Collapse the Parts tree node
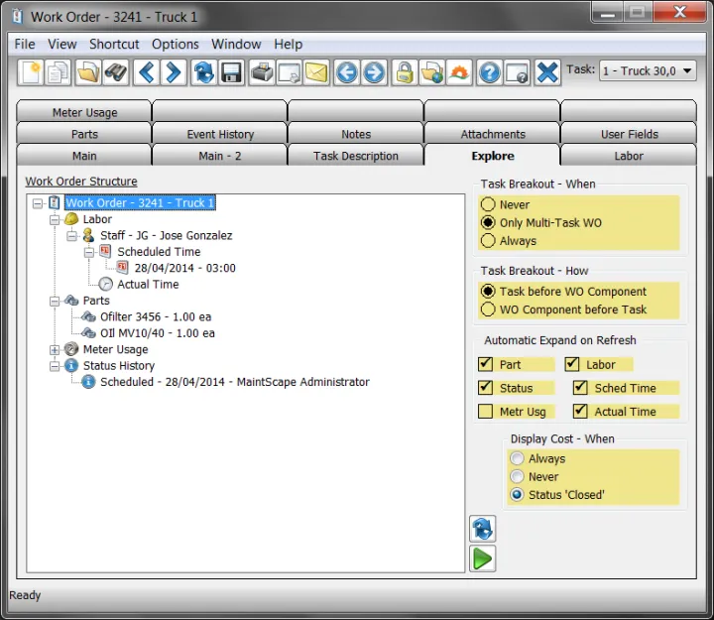The height and width of the screenshot is (620, 714). pyautogui.click(x=55, y=301)
